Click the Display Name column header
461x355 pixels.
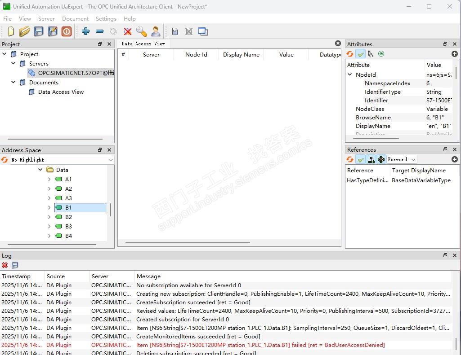pos(241,55)
